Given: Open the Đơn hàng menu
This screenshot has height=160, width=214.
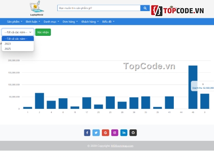Looking at the screenshot, I should (70, 22).
